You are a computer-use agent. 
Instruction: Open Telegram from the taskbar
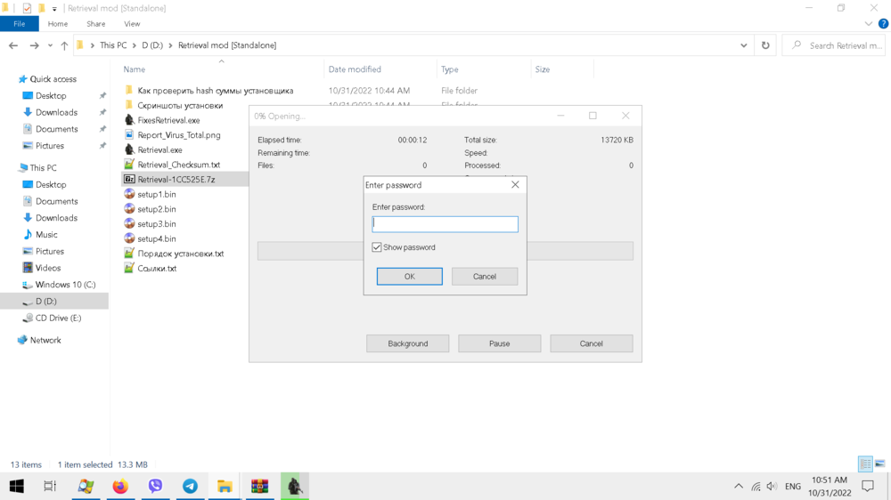coord(190,486)
